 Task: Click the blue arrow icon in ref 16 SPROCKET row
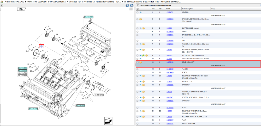[x=140, y=85]
